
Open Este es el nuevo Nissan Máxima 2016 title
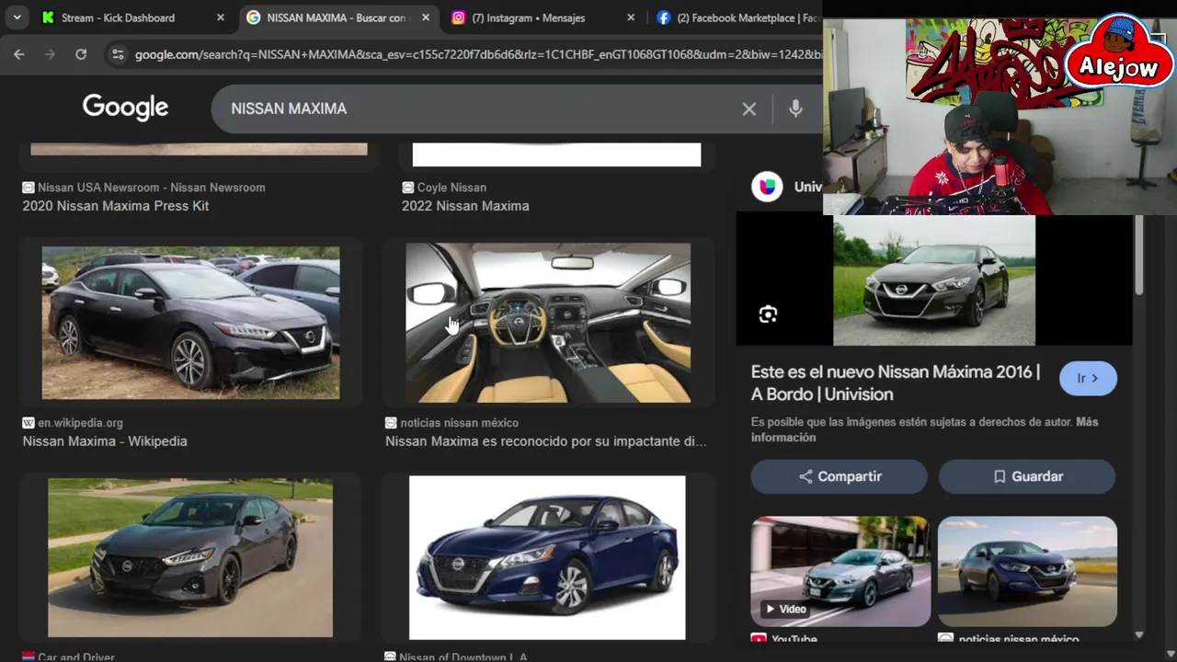click(x=895, y=382)
